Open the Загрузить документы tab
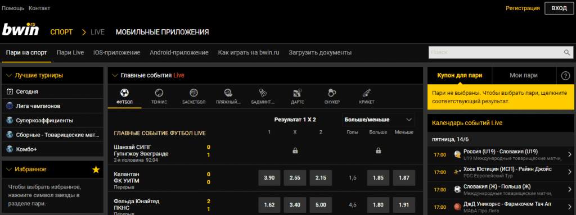 [320, 52]
